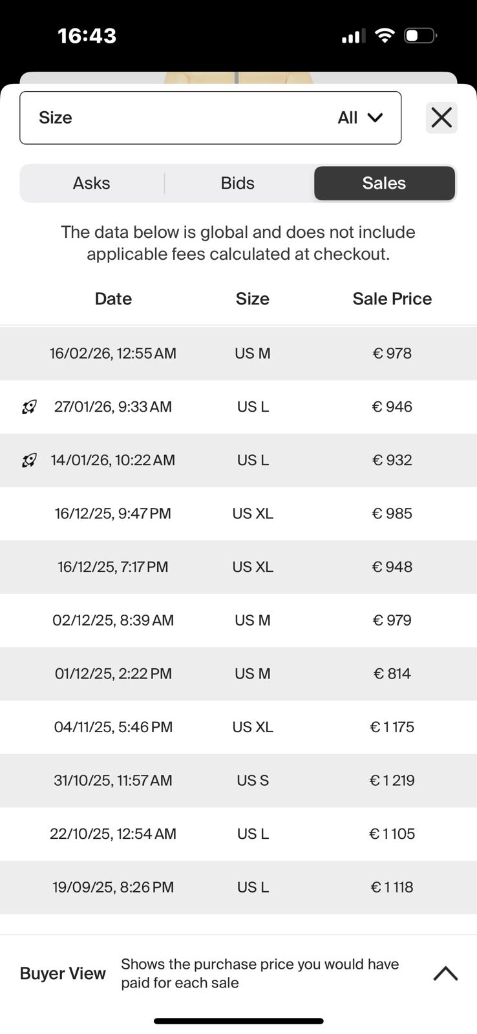Tap the Wi-Fi status icon
This screenshot has height=1034, width=477.
tap(385, 36)
